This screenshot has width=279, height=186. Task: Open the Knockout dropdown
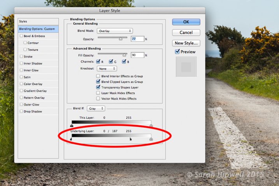click(x=106, y=68)
